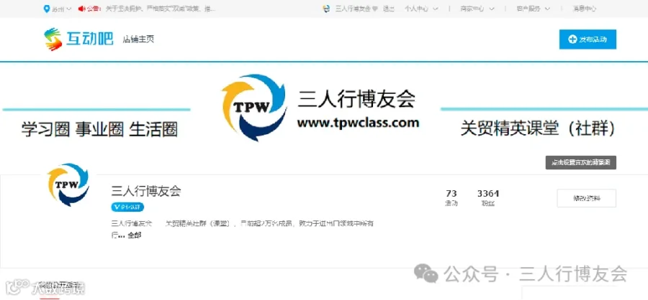Open the 消息中心 message center
Viewport: 648px width, 300px height.
pyautogui.click(x=585, y=9)
